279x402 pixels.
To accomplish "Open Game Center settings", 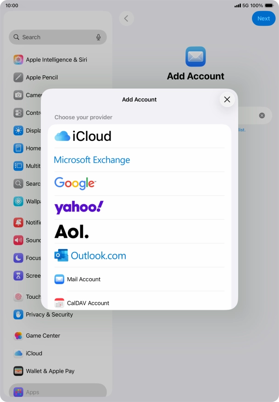I will point(43,335).
